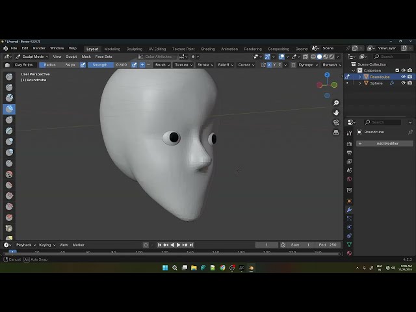Click the Blender icon in Windows taskbar
Screen dimensions: 416x312
coord(251,268)
